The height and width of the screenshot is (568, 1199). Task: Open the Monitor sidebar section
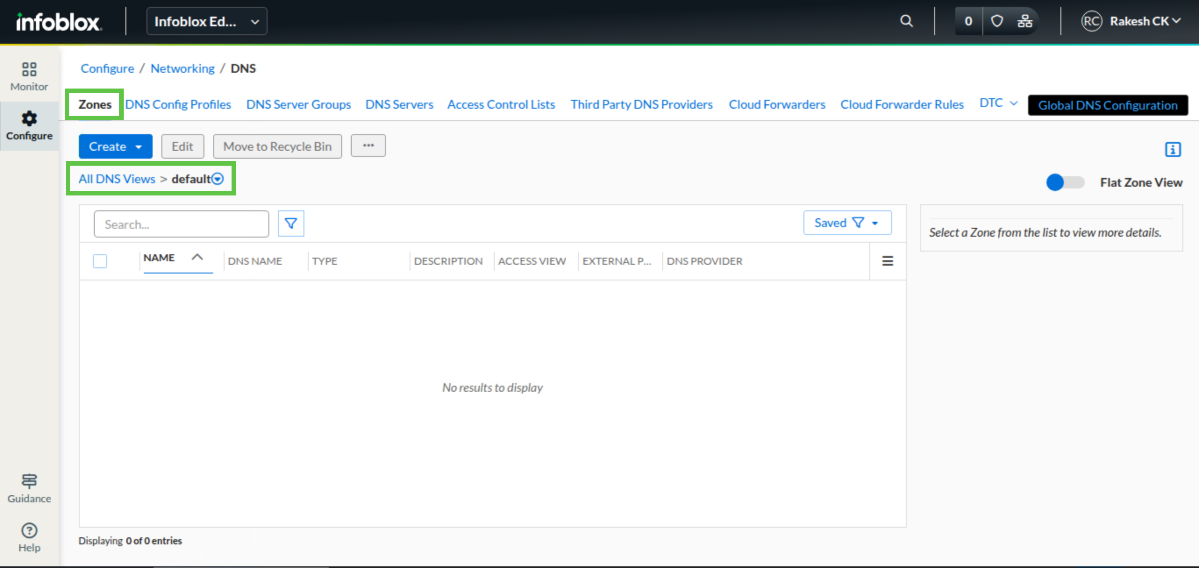29,76
